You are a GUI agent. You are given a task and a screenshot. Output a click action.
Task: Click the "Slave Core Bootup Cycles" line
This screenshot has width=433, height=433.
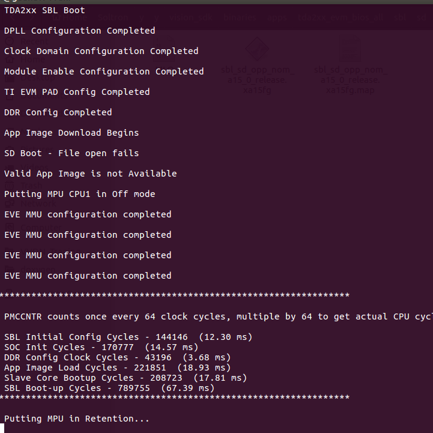pos(125,378)
